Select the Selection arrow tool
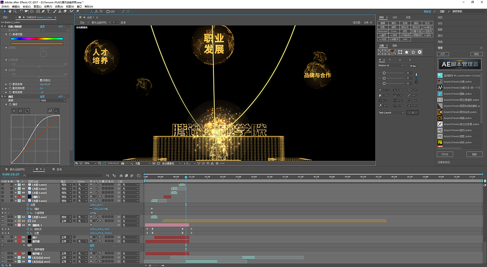 [5, 11]
